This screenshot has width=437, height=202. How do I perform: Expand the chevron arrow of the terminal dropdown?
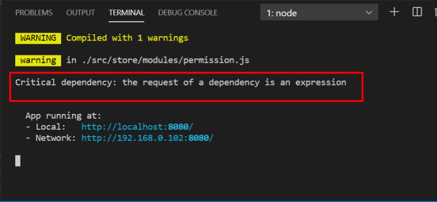369,13
